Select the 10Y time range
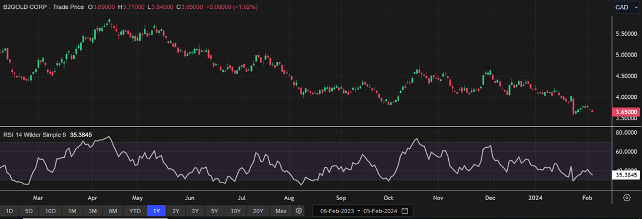The image size is (642, 219). (x=236, y=211)
